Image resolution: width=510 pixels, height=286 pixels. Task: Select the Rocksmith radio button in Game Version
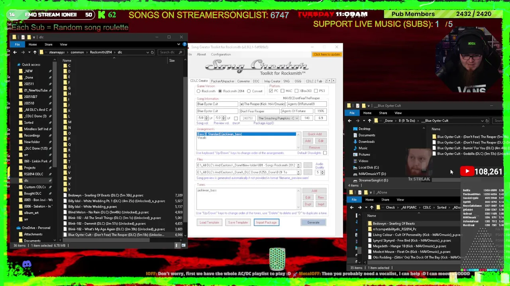(x=198, y=91)
